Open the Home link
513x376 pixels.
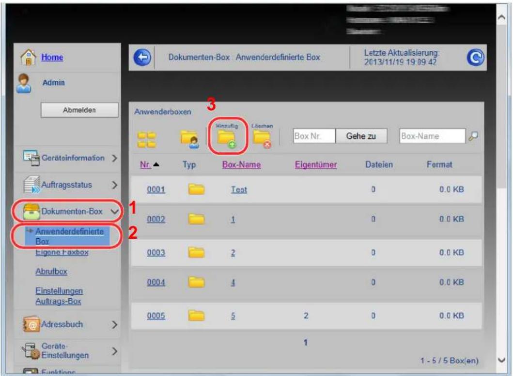(52, 57)
